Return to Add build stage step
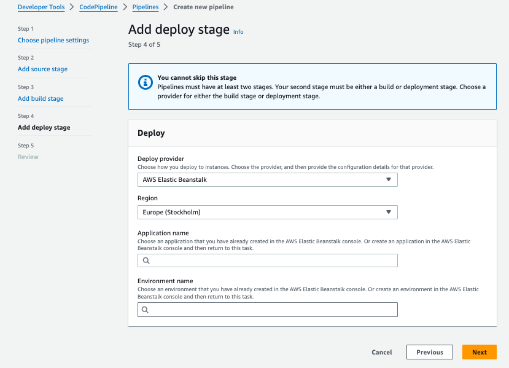This screenshot has width=509, height=368. pyautogui.click(x=41, y=98)
